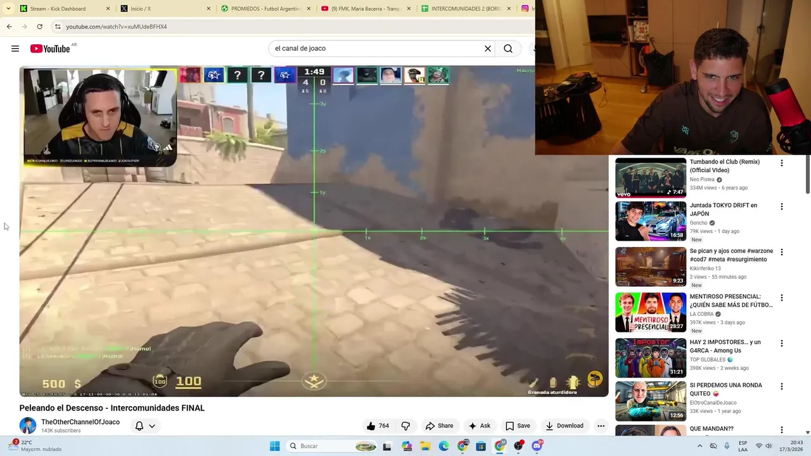Toggle the notification bell for the channel
Screen dimensions: 811x456
tap(139, 426)
